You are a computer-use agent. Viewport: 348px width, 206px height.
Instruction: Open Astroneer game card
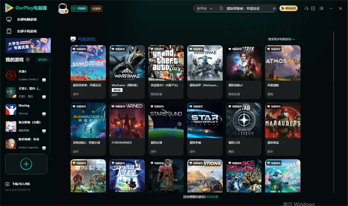(x=283, y=176)
